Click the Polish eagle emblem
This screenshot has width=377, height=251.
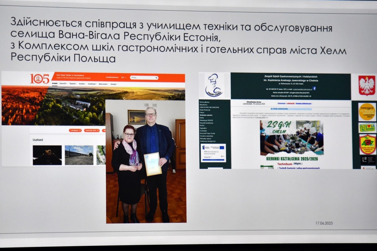pos(366,86)
